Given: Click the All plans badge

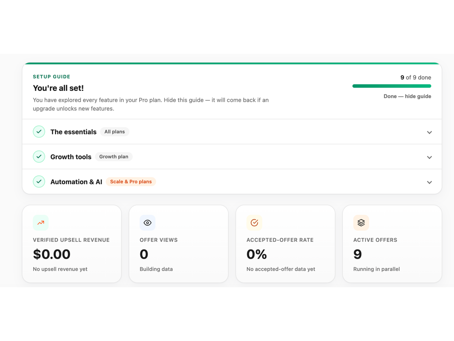Looking at the screenshot, I should coord(115,131).
